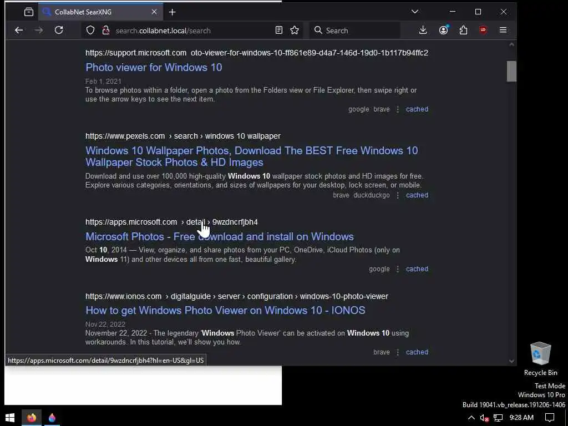This screenshot has height=426, width=568.
Task: Open options dots on IONOS result
Action: (398, 352)
